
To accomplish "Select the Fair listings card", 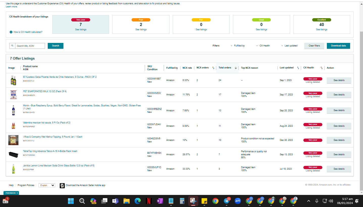I will pyautogui.click(x=201, y=24).
